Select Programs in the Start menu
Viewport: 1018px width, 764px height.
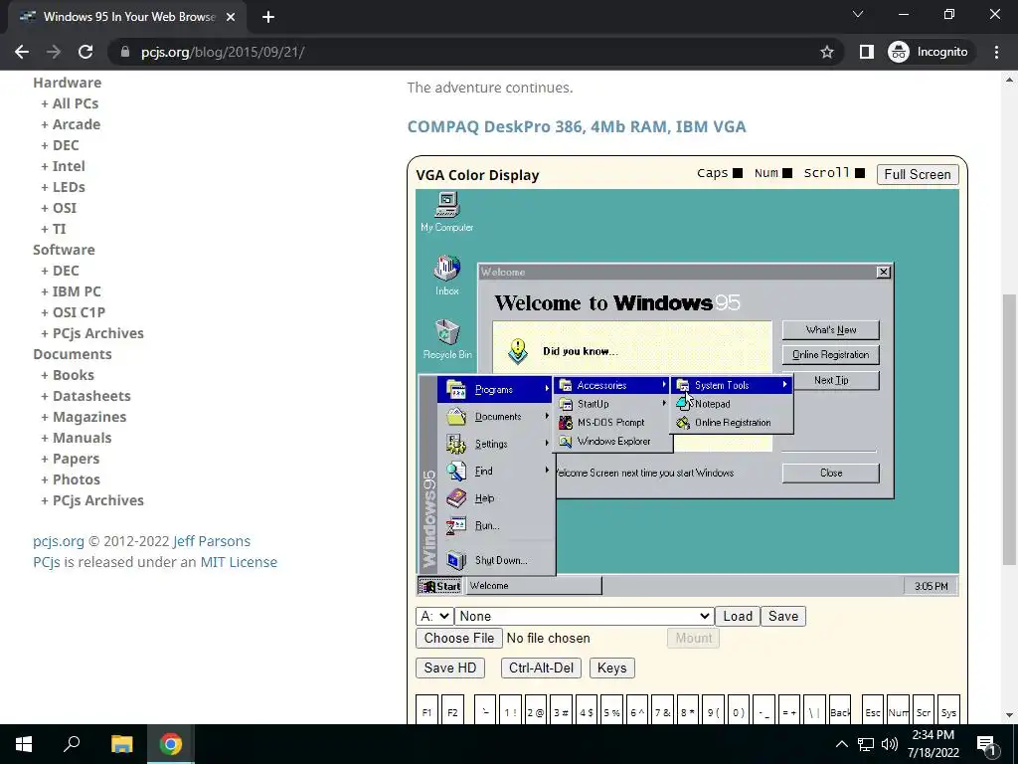tap(495, 389)
